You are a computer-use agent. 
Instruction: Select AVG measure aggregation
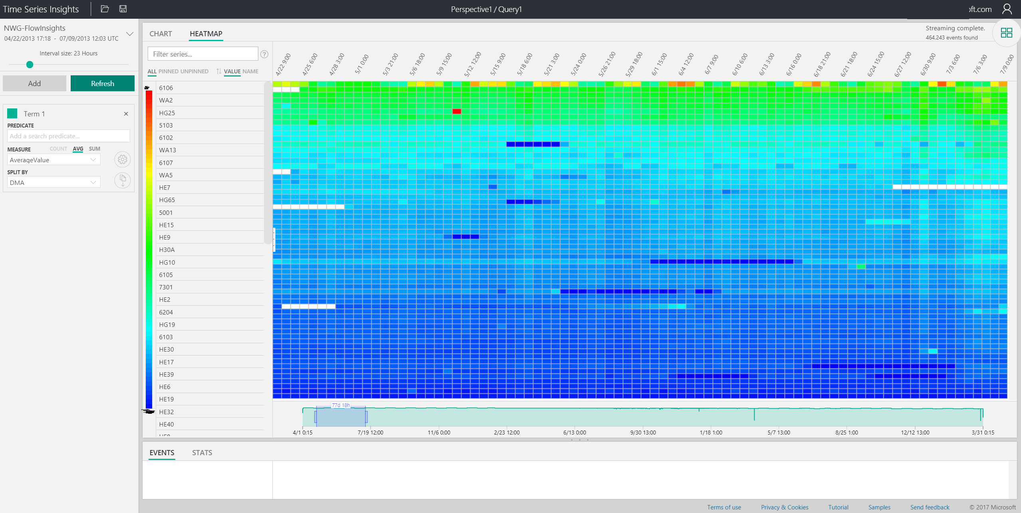[78, 149]
